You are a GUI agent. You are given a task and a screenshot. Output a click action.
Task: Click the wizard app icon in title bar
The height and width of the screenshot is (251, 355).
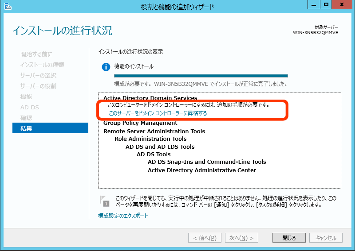[x=8, y=6]
